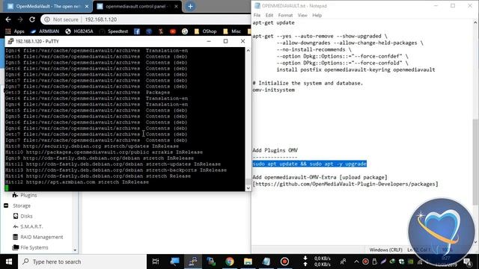
Task: Open the ARMBIAN bookmark
Action: coord(45,31)
